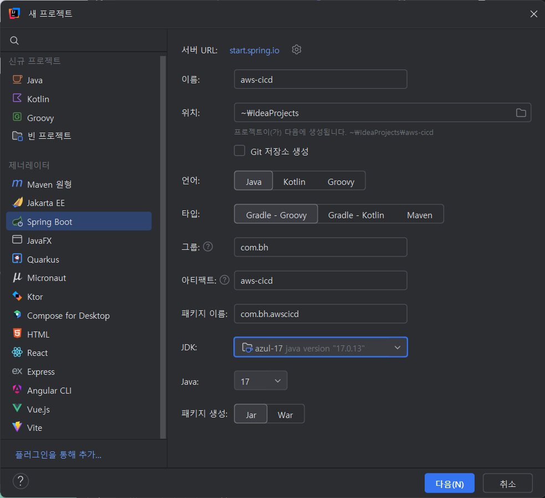The image size is (545, 498).
Task: Select Jar packaging
Action: click(x=251, y=414)
